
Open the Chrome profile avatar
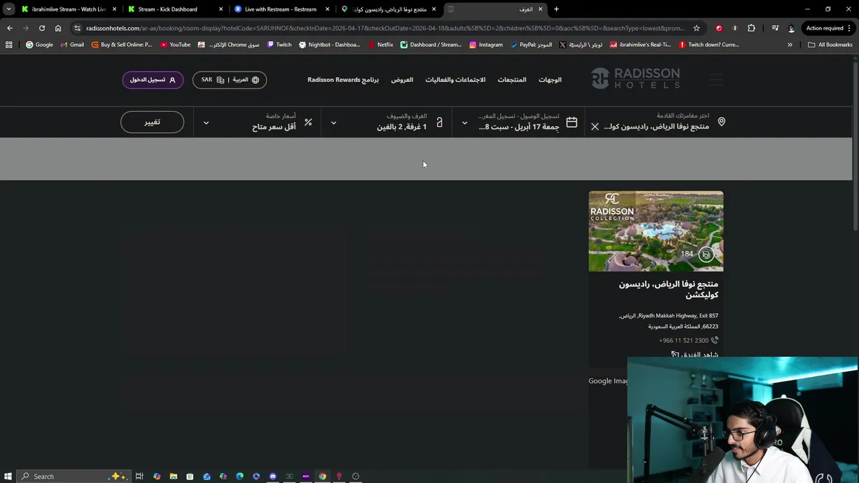coord(791,28)
